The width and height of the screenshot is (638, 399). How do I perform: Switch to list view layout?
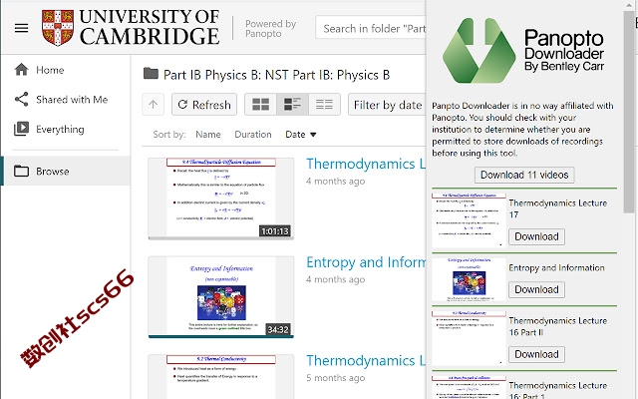point(324,105)
